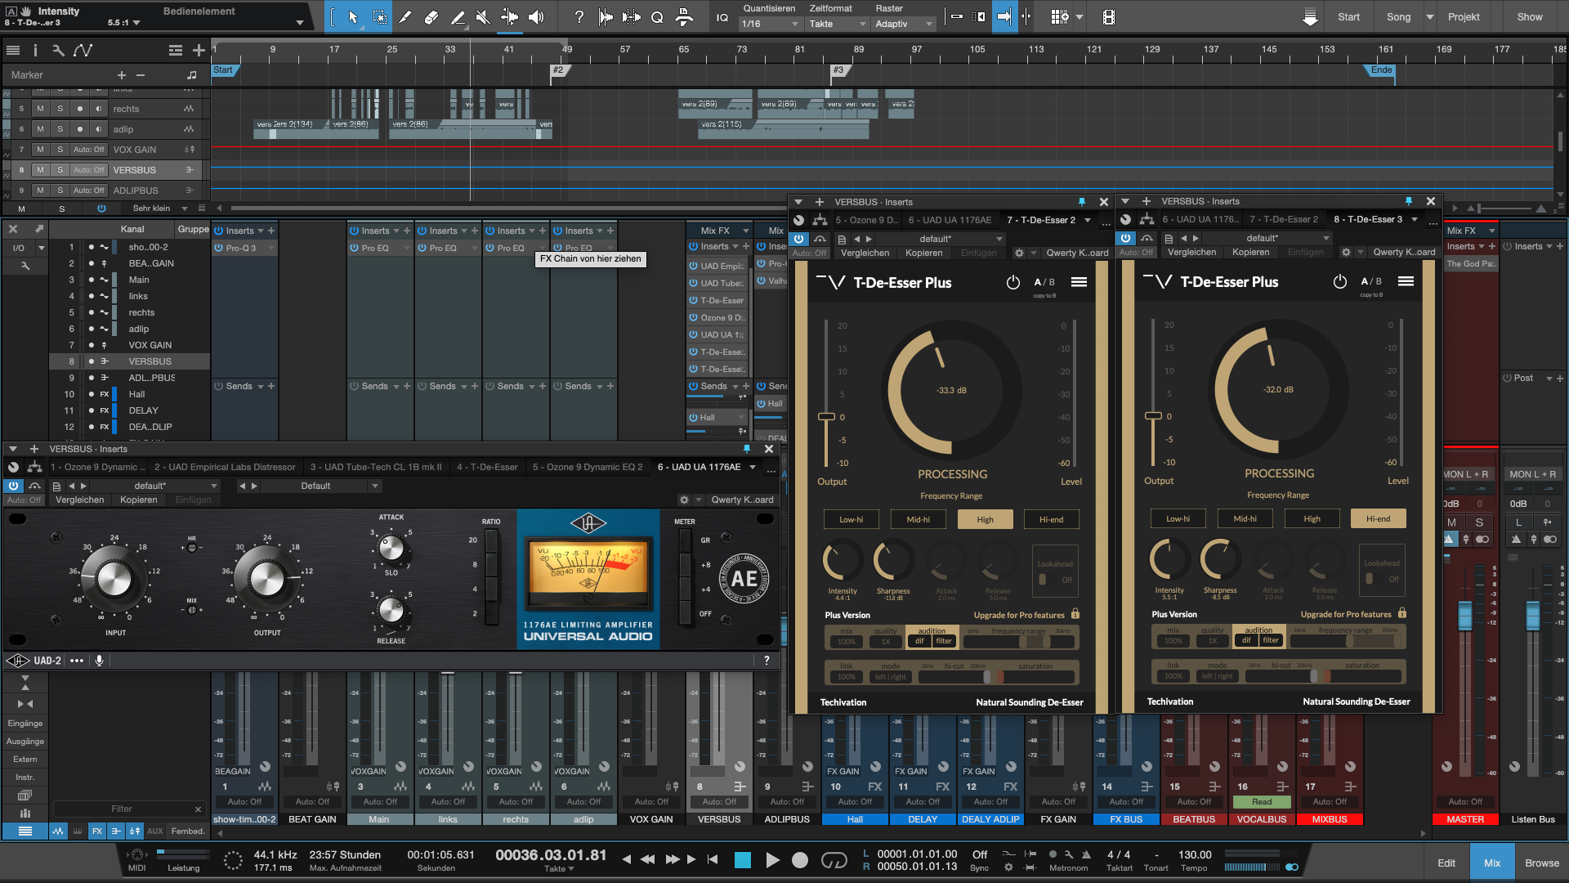The width and height of the screenshot is (1569, 883).
Task: Toggle the bypass power button in 1176AE window
Action: pyautogui.click(x=14, y=486)
